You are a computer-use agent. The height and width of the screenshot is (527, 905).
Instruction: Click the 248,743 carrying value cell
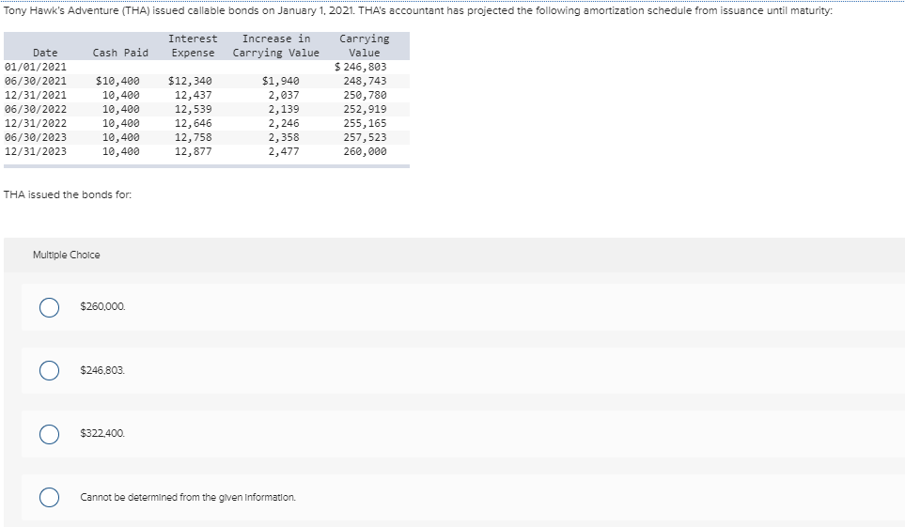[x=365, y=81]
